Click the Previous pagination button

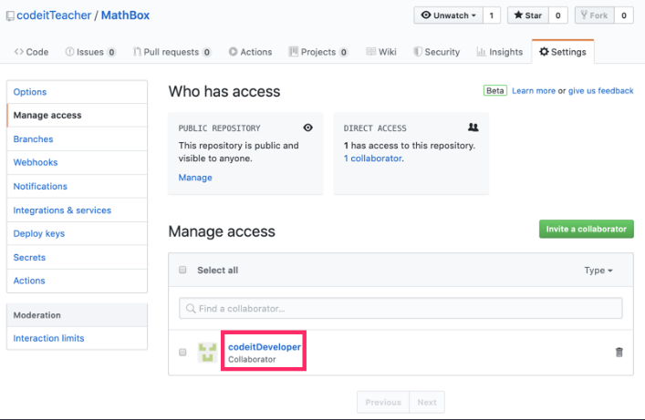point(383,402)
